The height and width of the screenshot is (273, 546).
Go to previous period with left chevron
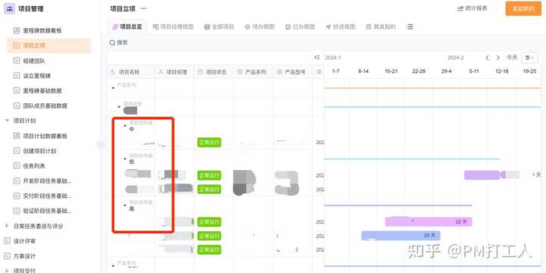click(487, 58)
